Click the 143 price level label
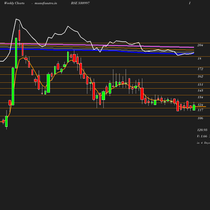This screenshot has width=210, height=210. [200, 90]
